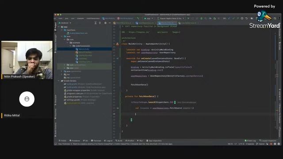The width and height of the screenshot is (283, 159).
Task: Open the Logcat bottom tab
Action: pyautogui.click(x=108, y=140)
